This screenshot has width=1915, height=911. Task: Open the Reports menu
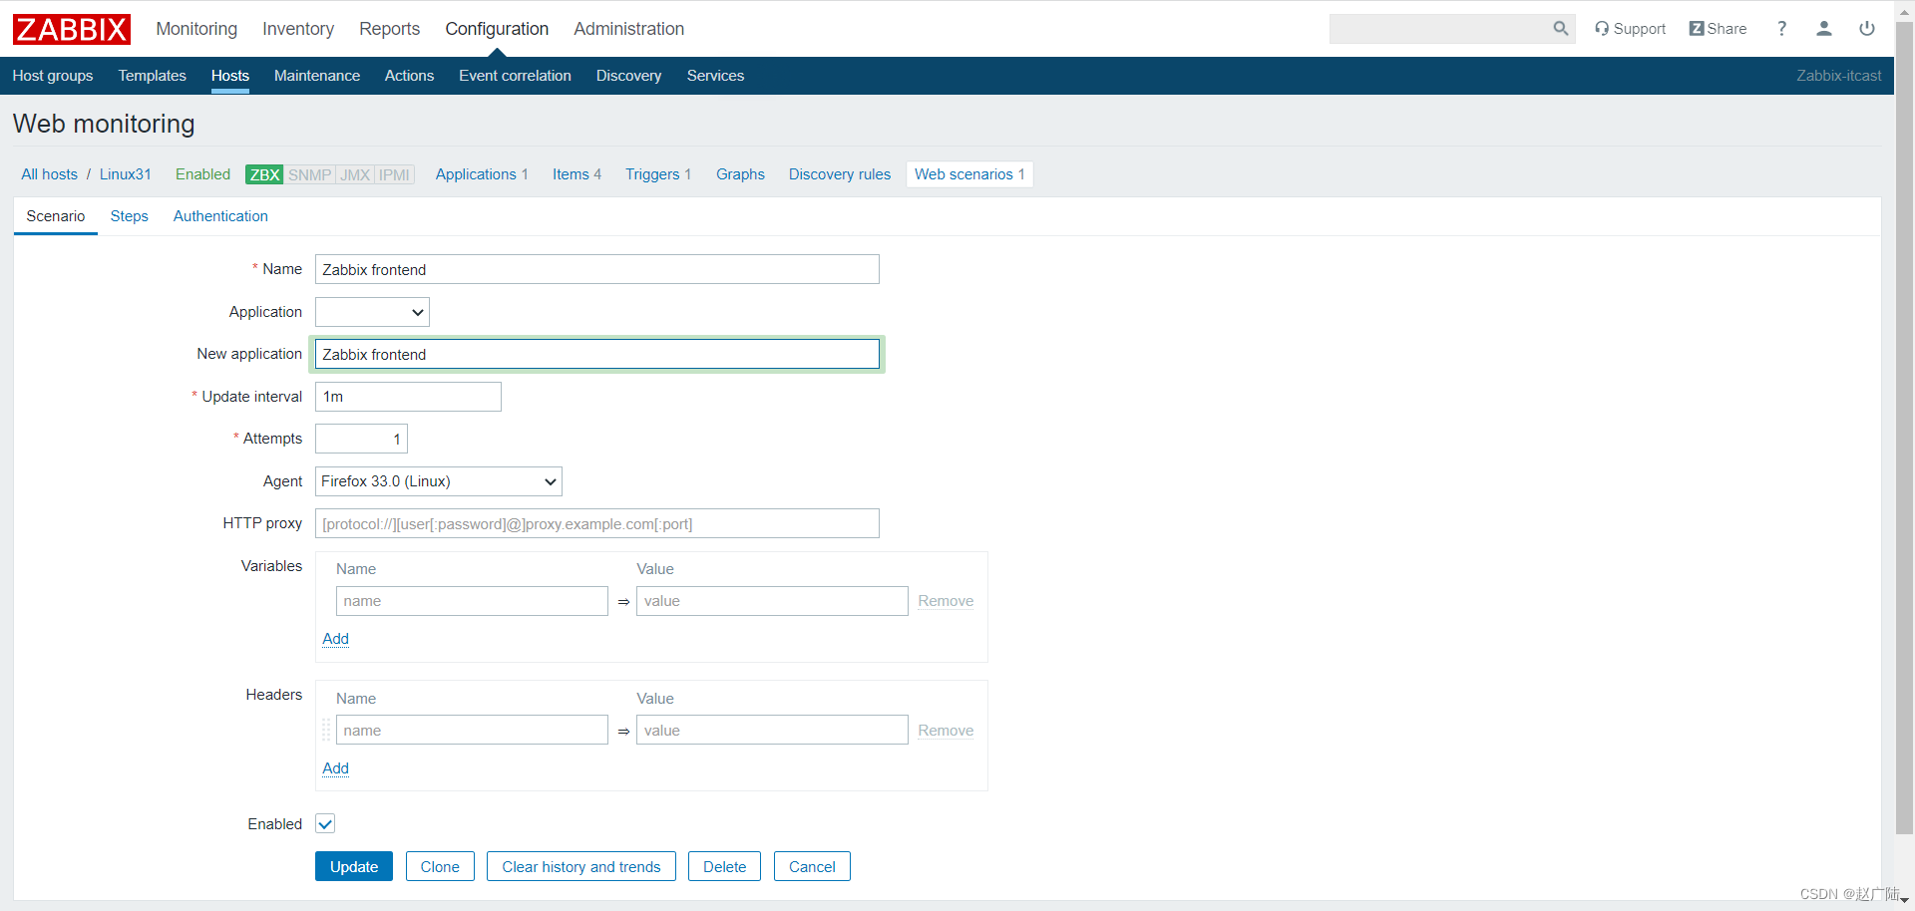click(x=389, y=29)
